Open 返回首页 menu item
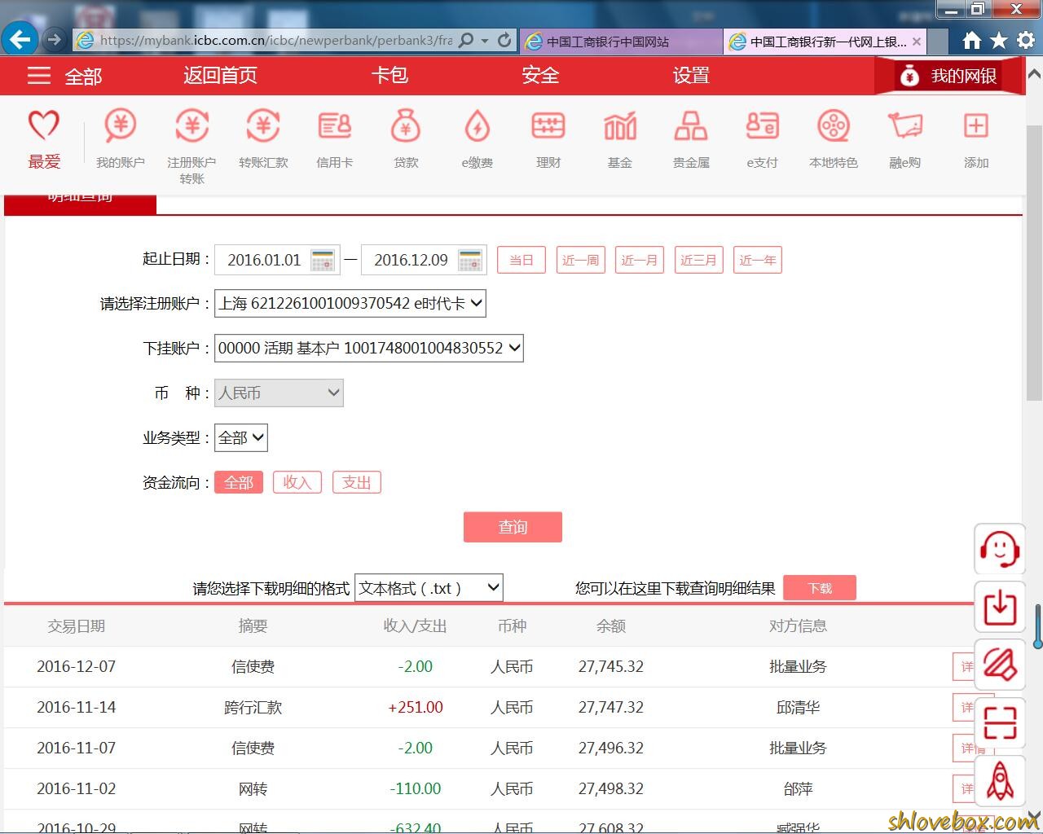Viewport: 1043px width, 834px height. point(220,76)
